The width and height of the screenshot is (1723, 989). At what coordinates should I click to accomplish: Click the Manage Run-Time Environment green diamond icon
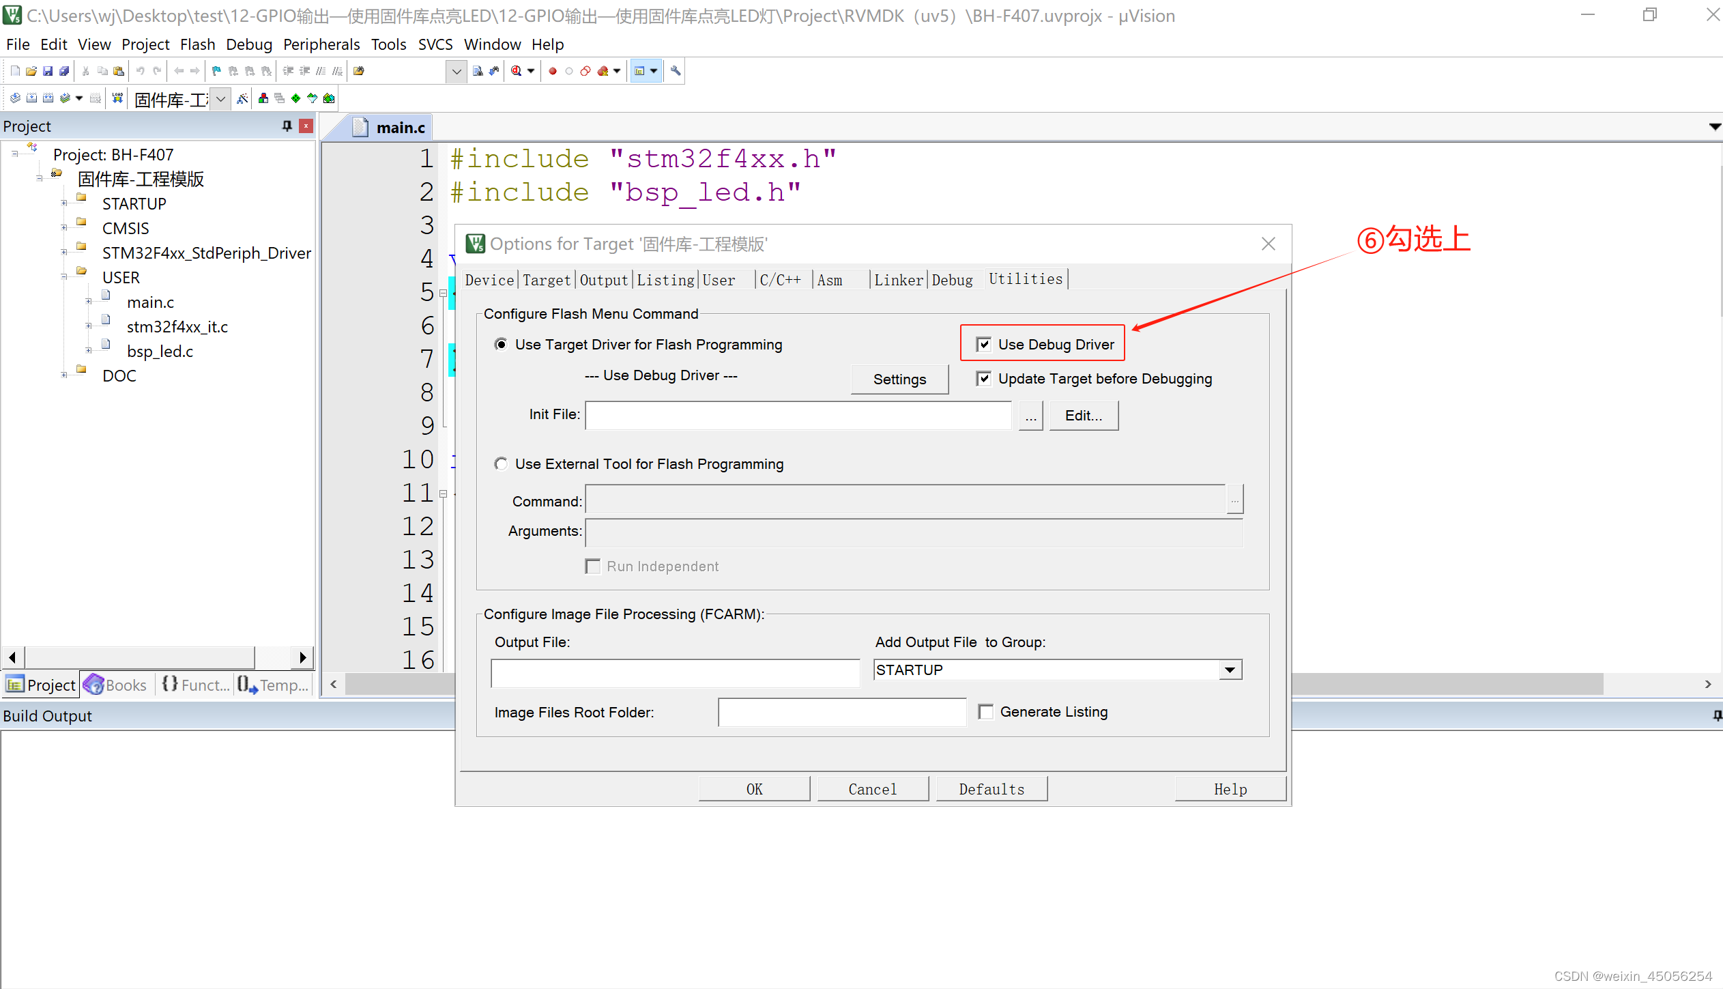point(295,98)
